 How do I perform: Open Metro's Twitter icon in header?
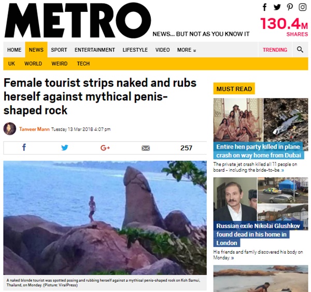[277, 7]
